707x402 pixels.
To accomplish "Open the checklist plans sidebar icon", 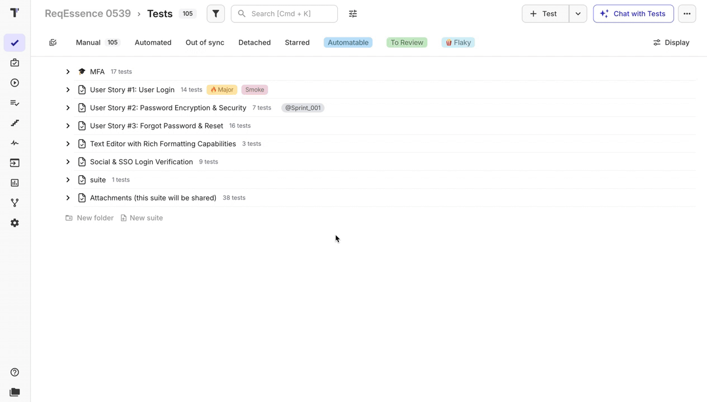I will [15, 103].
